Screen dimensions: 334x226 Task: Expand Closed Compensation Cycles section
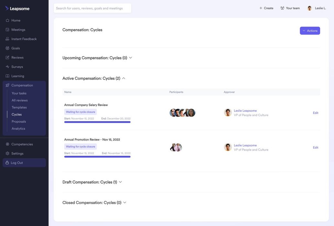[x=124, y=203]
